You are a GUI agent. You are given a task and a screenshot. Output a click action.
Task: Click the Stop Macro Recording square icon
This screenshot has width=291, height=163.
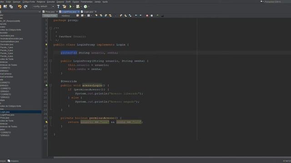[x=151, y=16]
